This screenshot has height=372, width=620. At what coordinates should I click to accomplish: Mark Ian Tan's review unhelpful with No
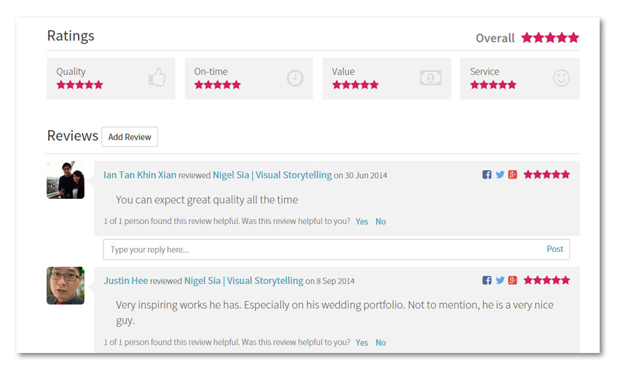coord(381,221)
